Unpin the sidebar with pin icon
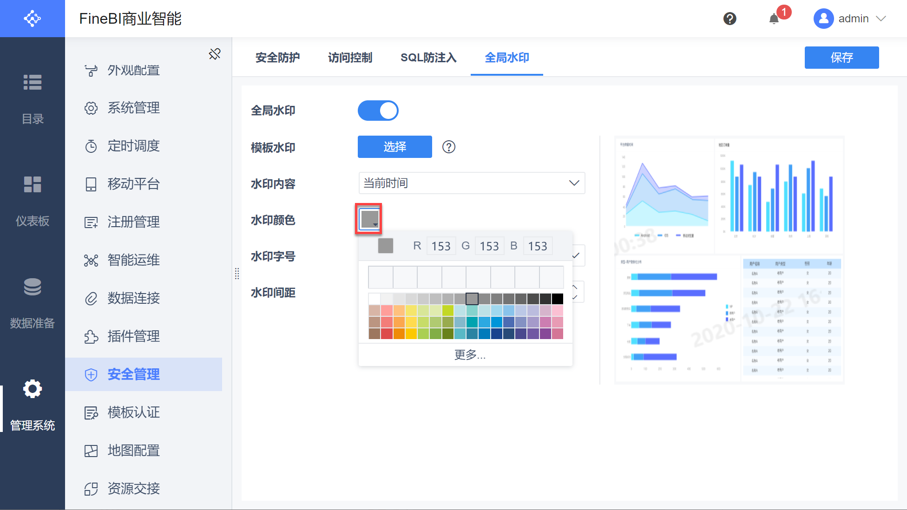Image resolution: width=907 pixels, height=510 pixels. [x=215, y=54]
